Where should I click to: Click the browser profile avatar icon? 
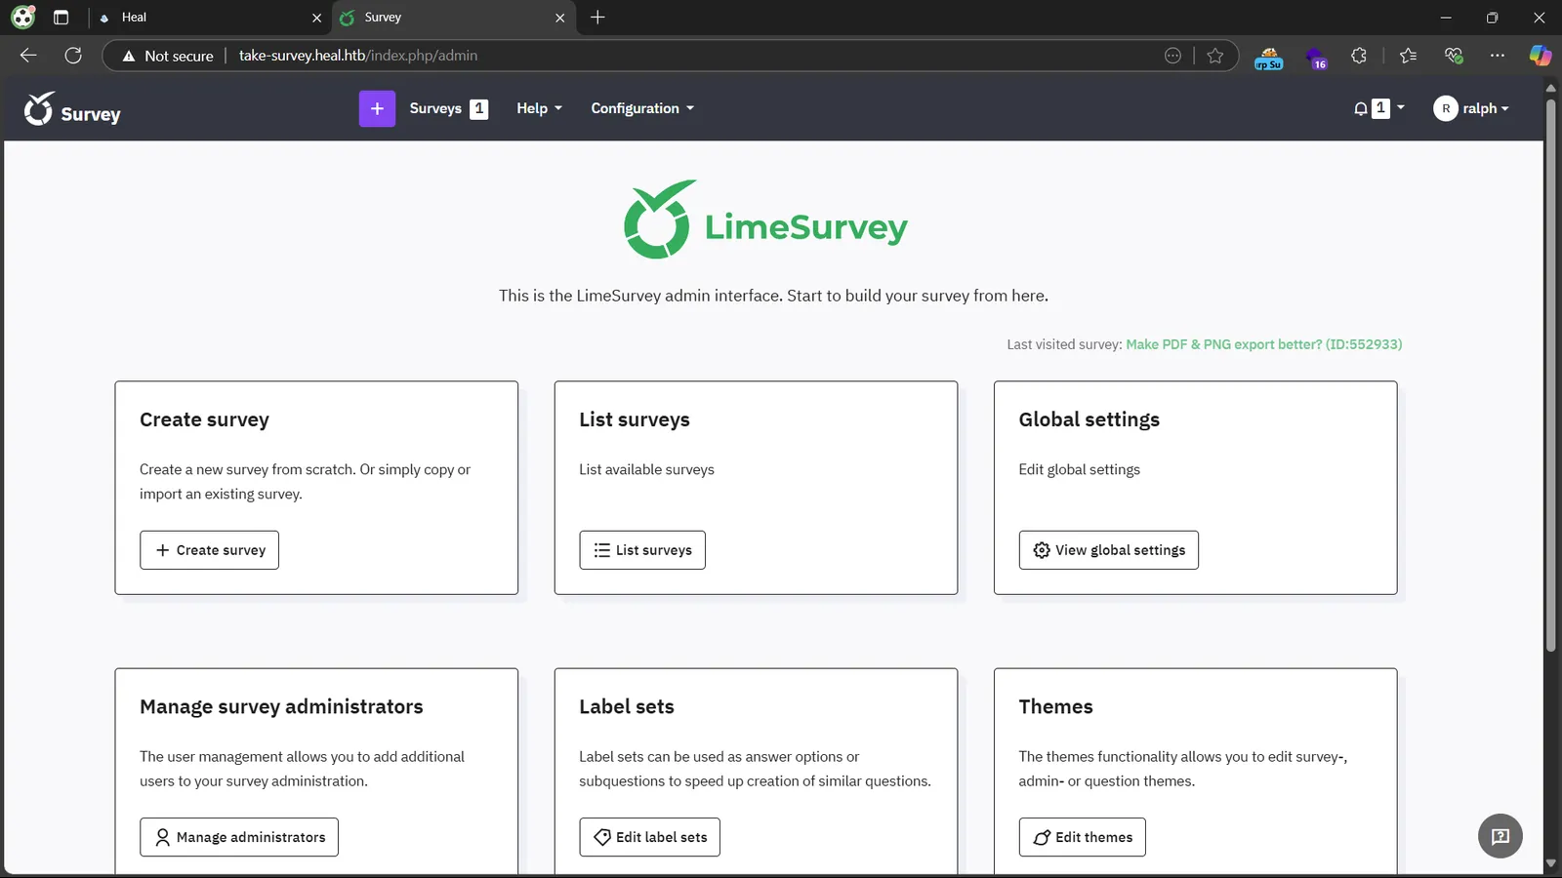[x=23, y=18]
